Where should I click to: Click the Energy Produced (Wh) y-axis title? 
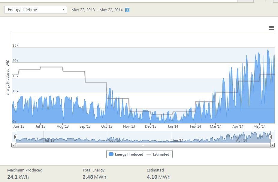(x=8, y=77)
